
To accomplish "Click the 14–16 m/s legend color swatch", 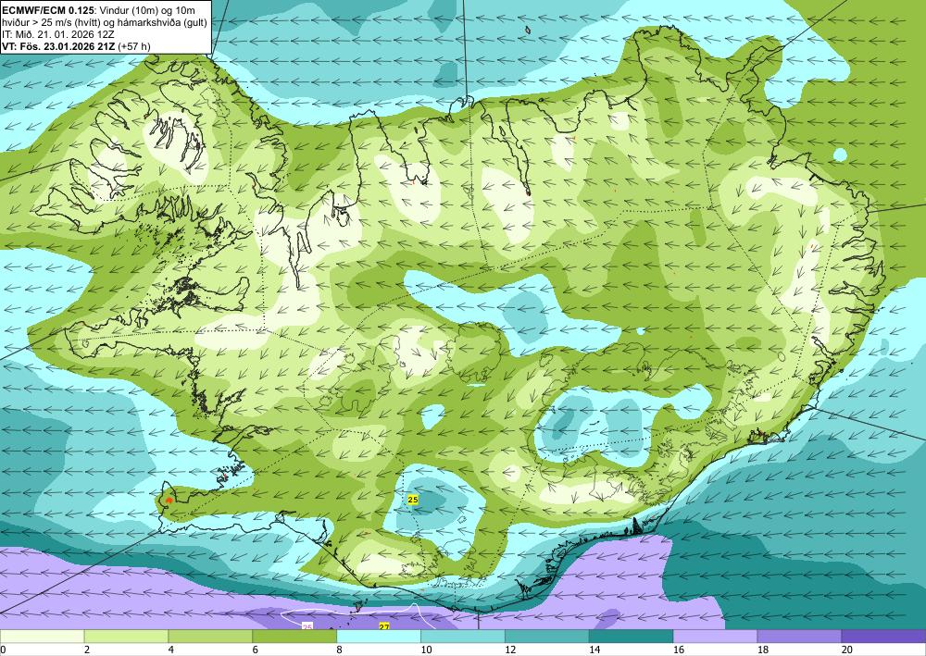I will click(x=631, y=636).
